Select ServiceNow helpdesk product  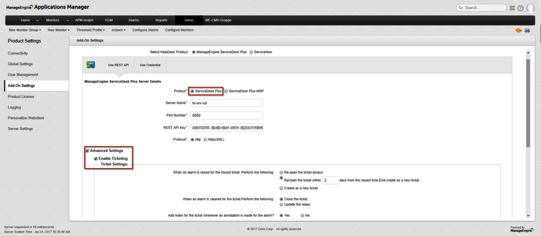click(x=251, y=52)
